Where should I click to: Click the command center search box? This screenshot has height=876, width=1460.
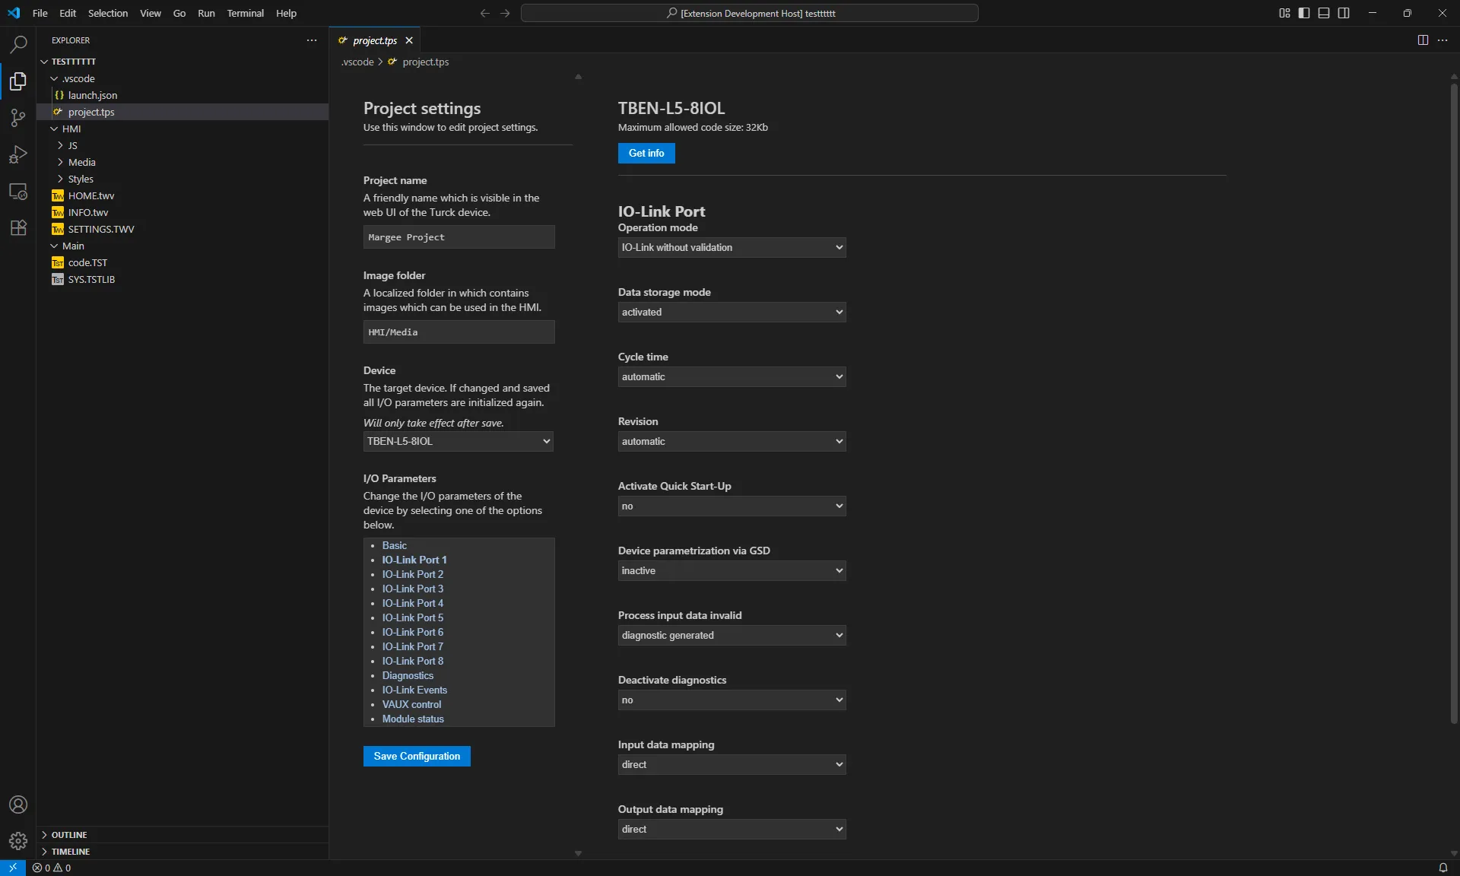click(749, 13)
